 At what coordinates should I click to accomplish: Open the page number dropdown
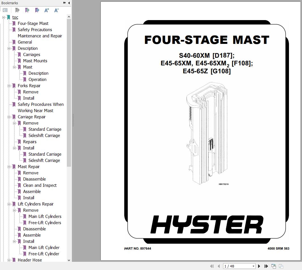click(253, 266)
